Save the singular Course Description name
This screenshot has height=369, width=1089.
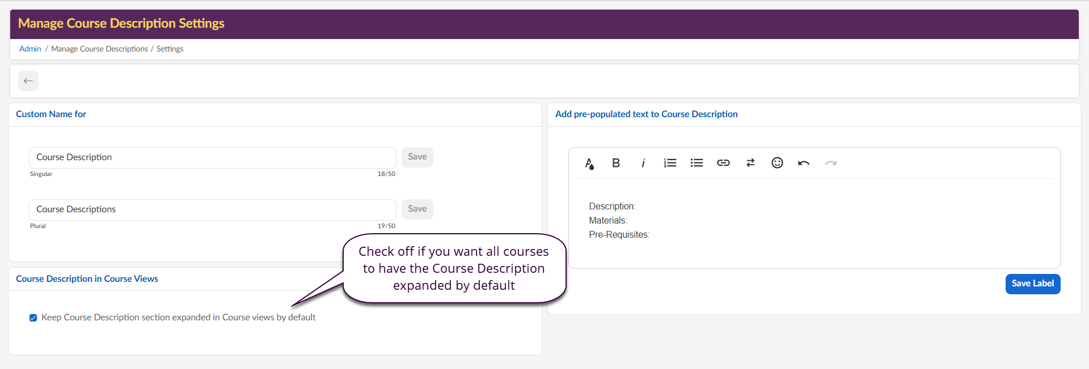click(x=417, y=157)
